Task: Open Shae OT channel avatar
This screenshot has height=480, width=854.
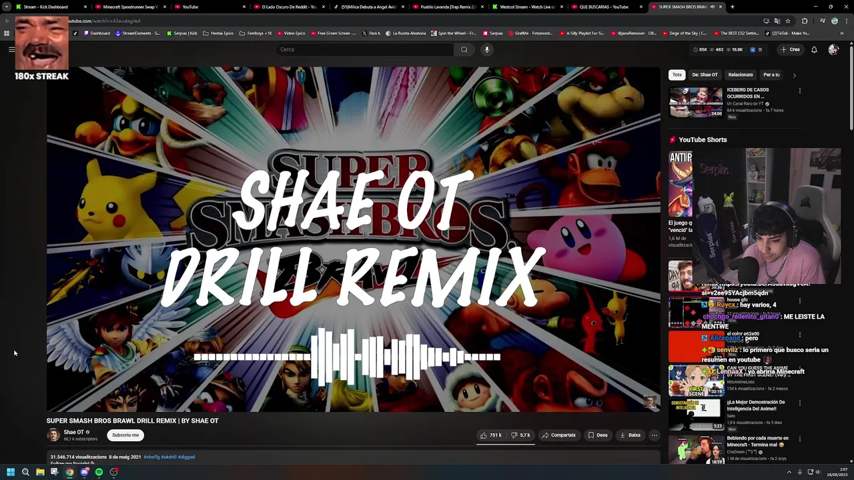Action: click(x=53, y=435)
